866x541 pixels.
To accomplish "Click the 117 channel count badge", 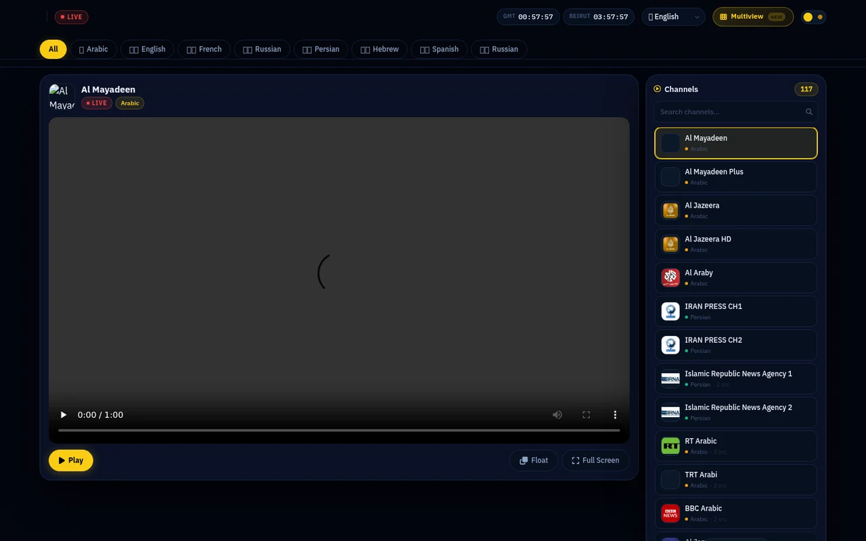I will pyautogui.click(x=806, y=89).
